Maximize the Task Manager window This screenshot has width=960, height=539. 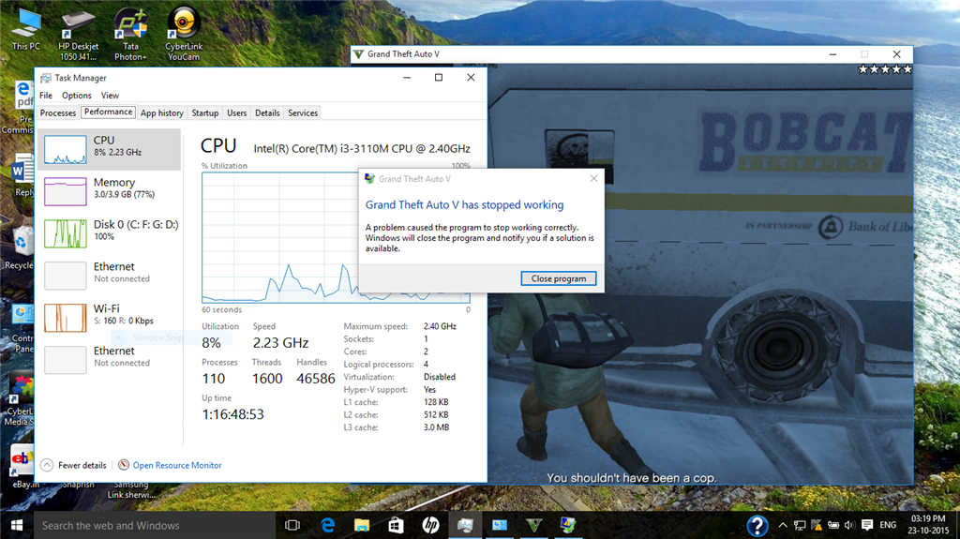click(x=439, y=77)
